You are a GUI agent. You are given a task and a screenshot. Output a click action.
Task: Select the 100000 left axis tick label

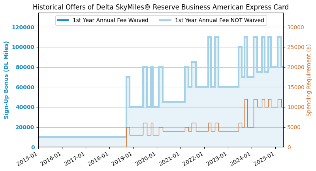coord(23,47)
